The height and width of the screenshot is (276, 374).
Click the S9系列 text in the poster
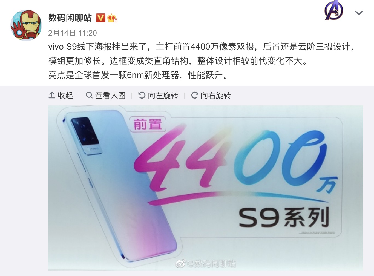pos(284,217)
